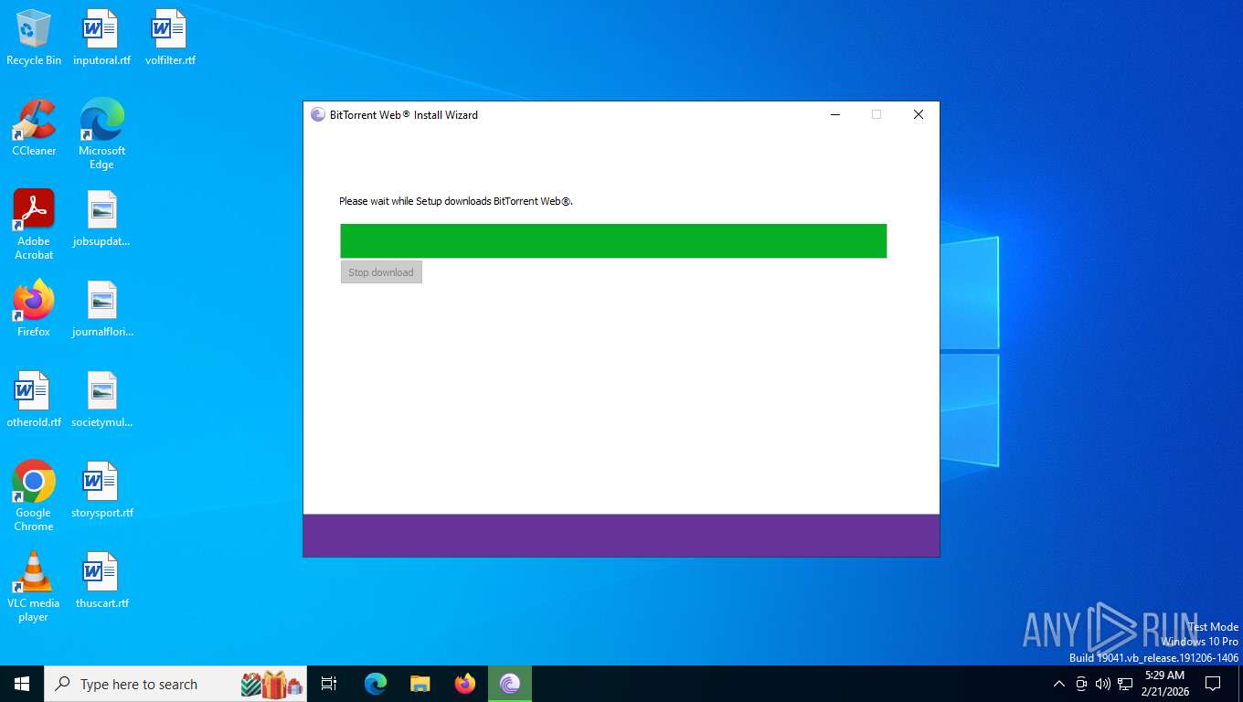Click the Type here to search box
This screenshot has width=1243, height=702.
[x=175, y=684]
